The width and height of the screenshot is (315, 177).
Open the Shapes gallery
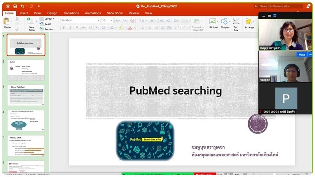pos(225,22)
